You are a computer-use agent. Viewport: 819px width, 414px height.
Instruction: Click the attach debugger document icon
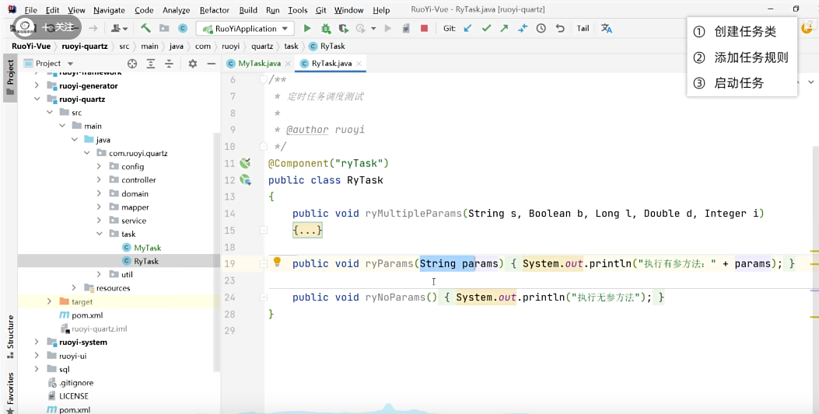[406, 29]
